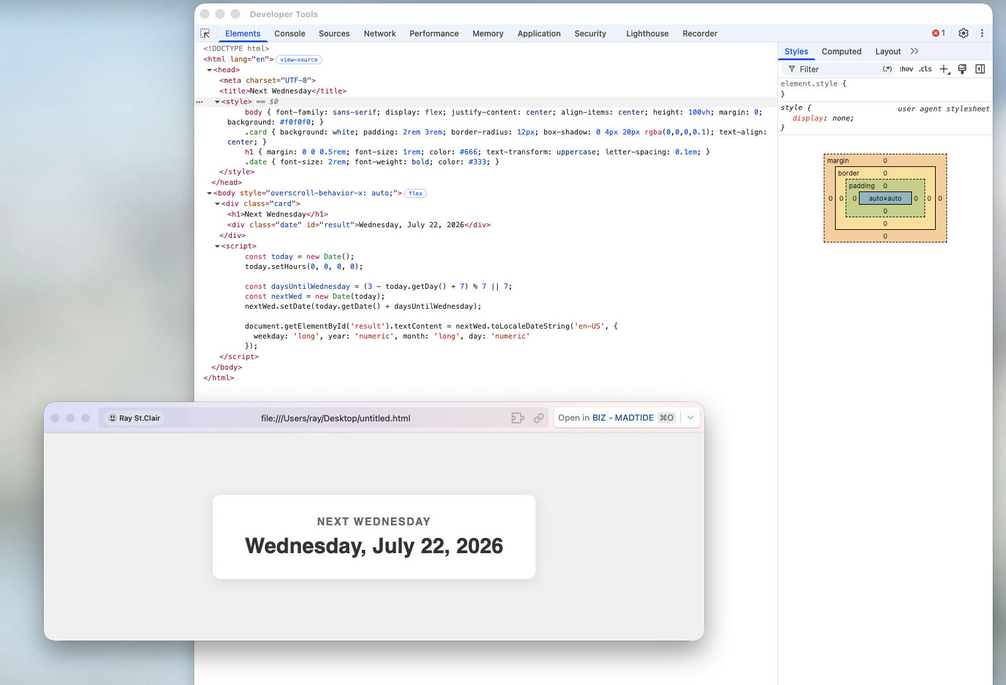Open the DevTools three-dot customize menu
Image resolution: width=1006 pixels, height=685 pixels.
pos(982,33)
